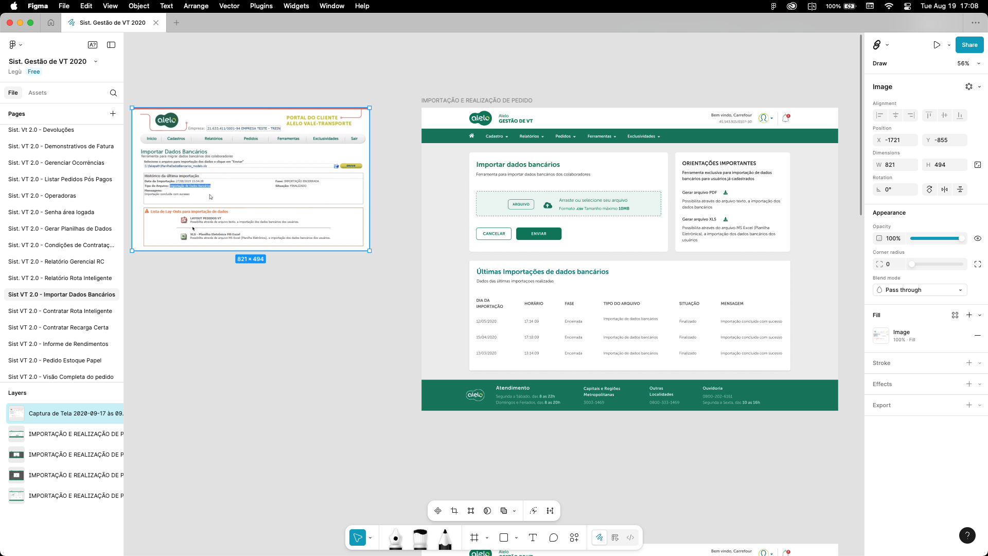Click the search icon in left panel
The image size is (988, 556).
[x=113, y=93]
